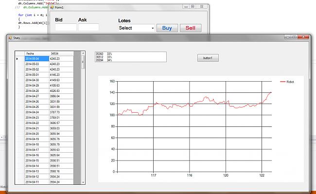Select the date cell 2014-04-24
The image size is (316, 194).
point(36,112)
